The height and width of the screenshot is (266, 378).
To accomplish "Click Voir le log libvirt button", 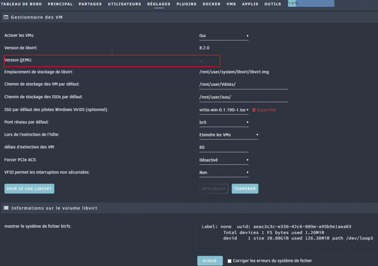I will click(x=29, y=189).
